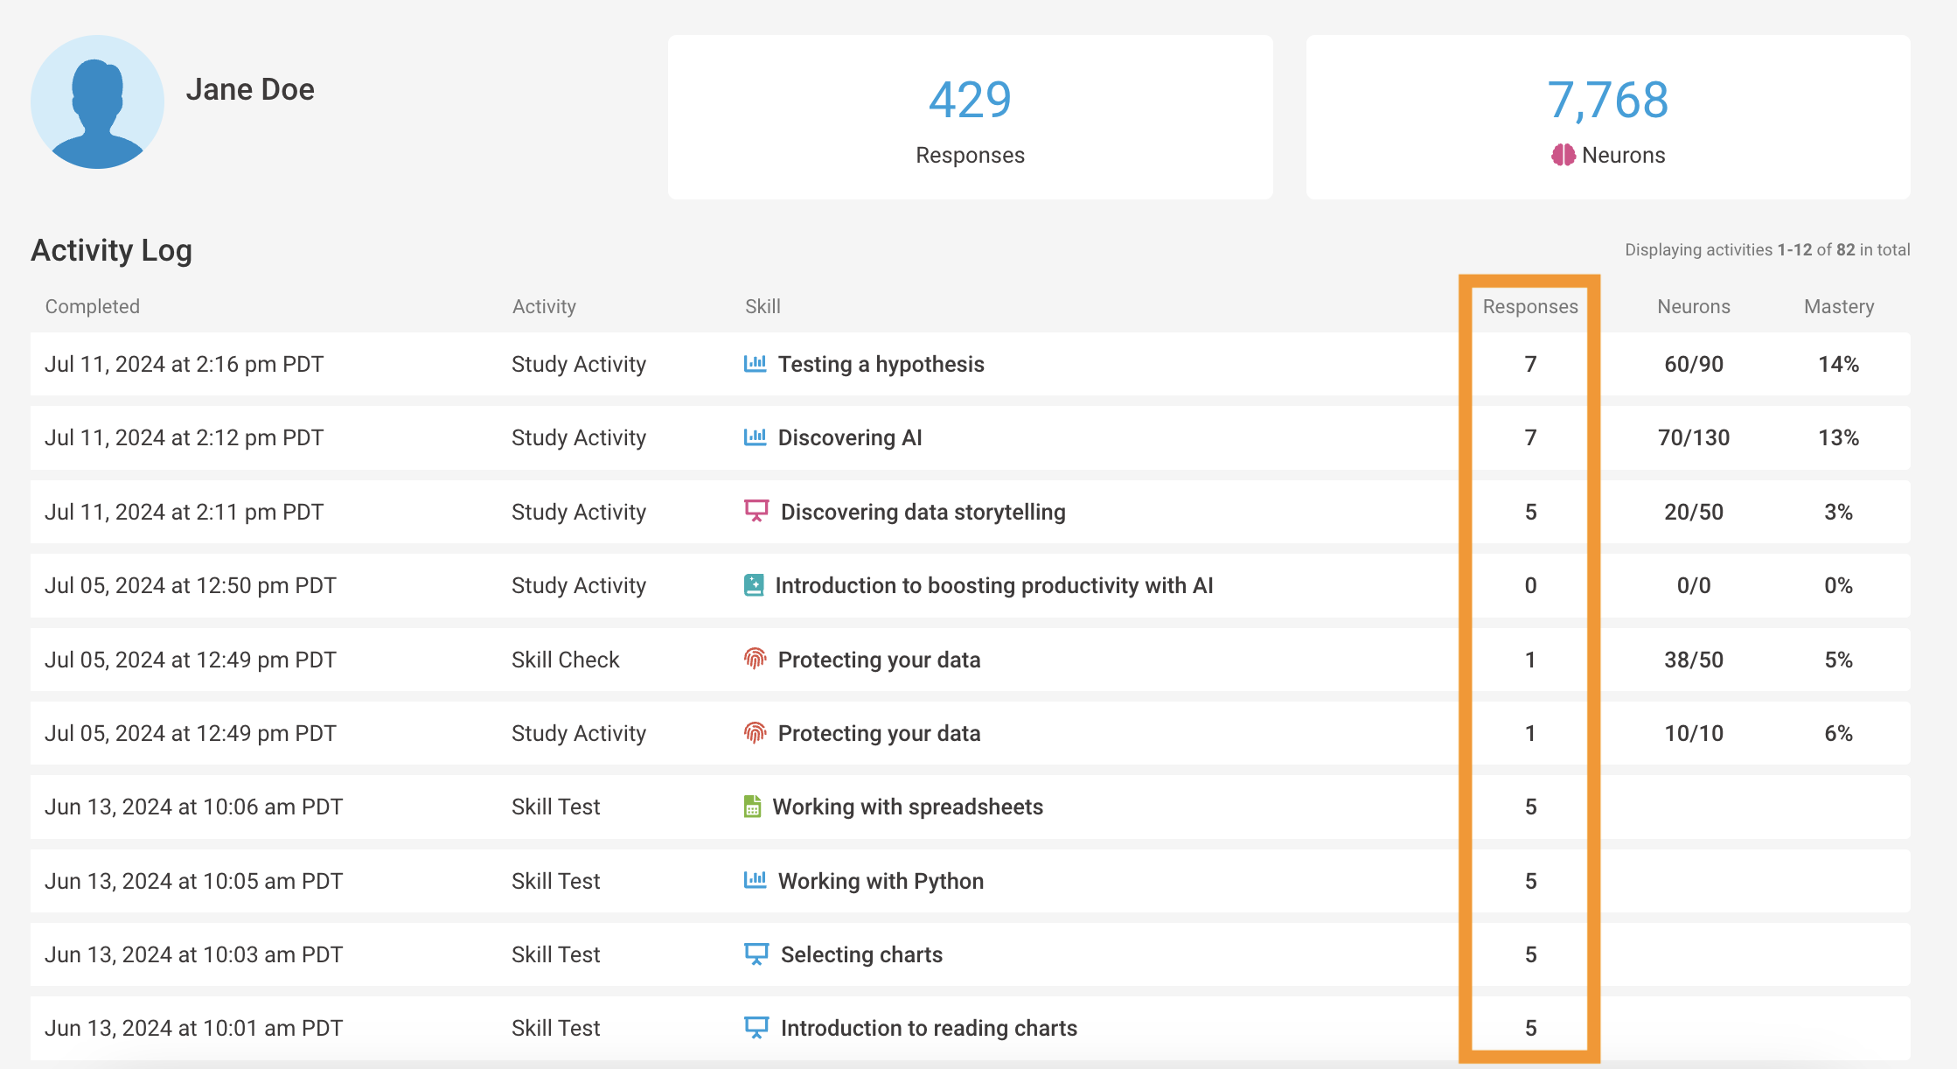Click the Activity column header
This screenshot has width=1957, height=1069.
pyautogui.click(x=544, y=306)
